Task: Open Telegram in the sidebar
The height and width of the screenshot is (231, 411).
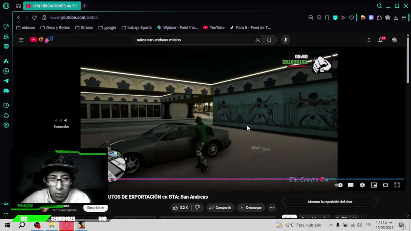Action: pyautogui.click(x=6, y=81)
